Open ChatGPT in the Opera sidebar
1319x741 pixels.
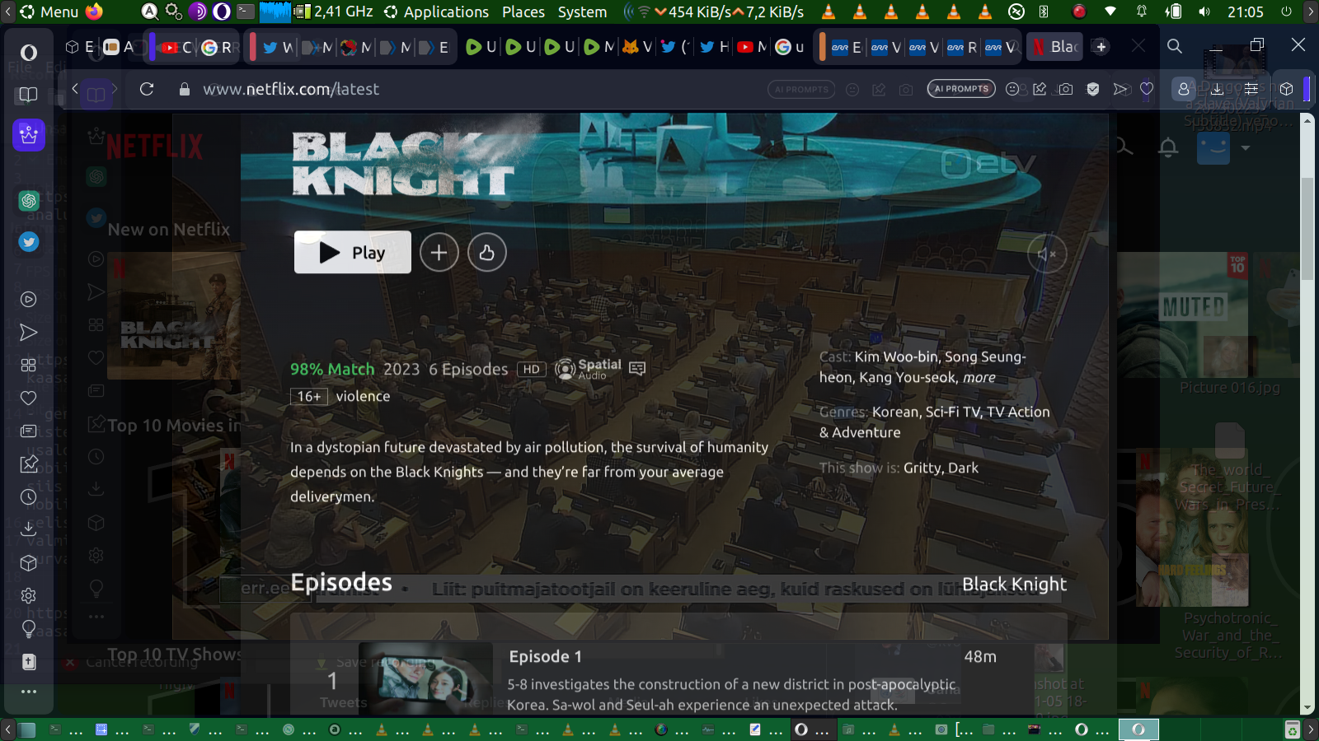(x=29, y=200)
